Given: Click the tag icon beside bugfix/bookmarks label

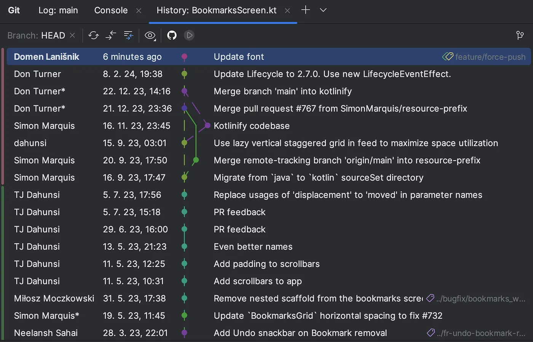Looking at the screenshot, I should tap(430, 298).
